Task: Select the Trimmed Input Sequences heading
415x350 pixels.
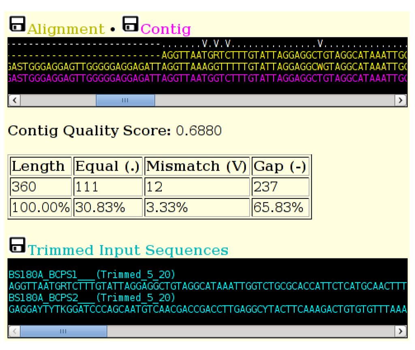Action: click(128, 250)
